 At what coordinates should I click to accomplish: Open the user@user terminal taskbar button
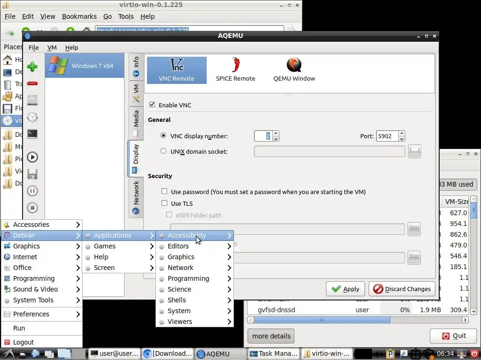pos(115,354)
